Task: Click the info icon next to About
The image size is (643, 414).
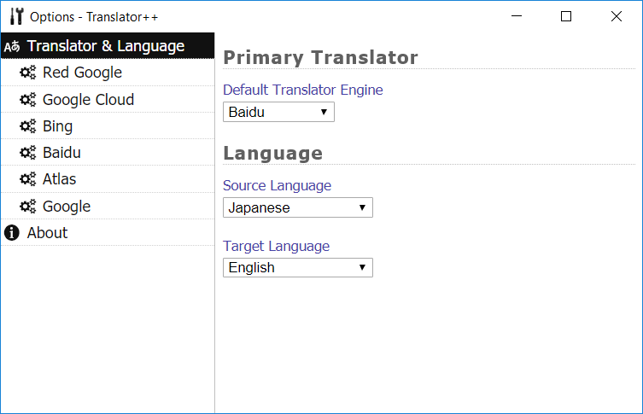Action: (x=12, y=233)
